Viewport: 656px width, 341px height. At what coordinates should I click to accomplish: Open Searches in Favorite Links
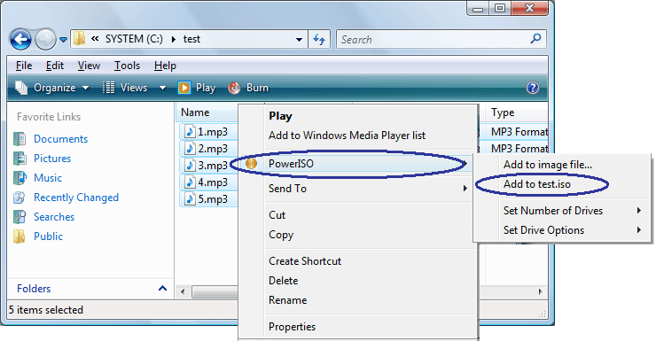coord(54,217)
